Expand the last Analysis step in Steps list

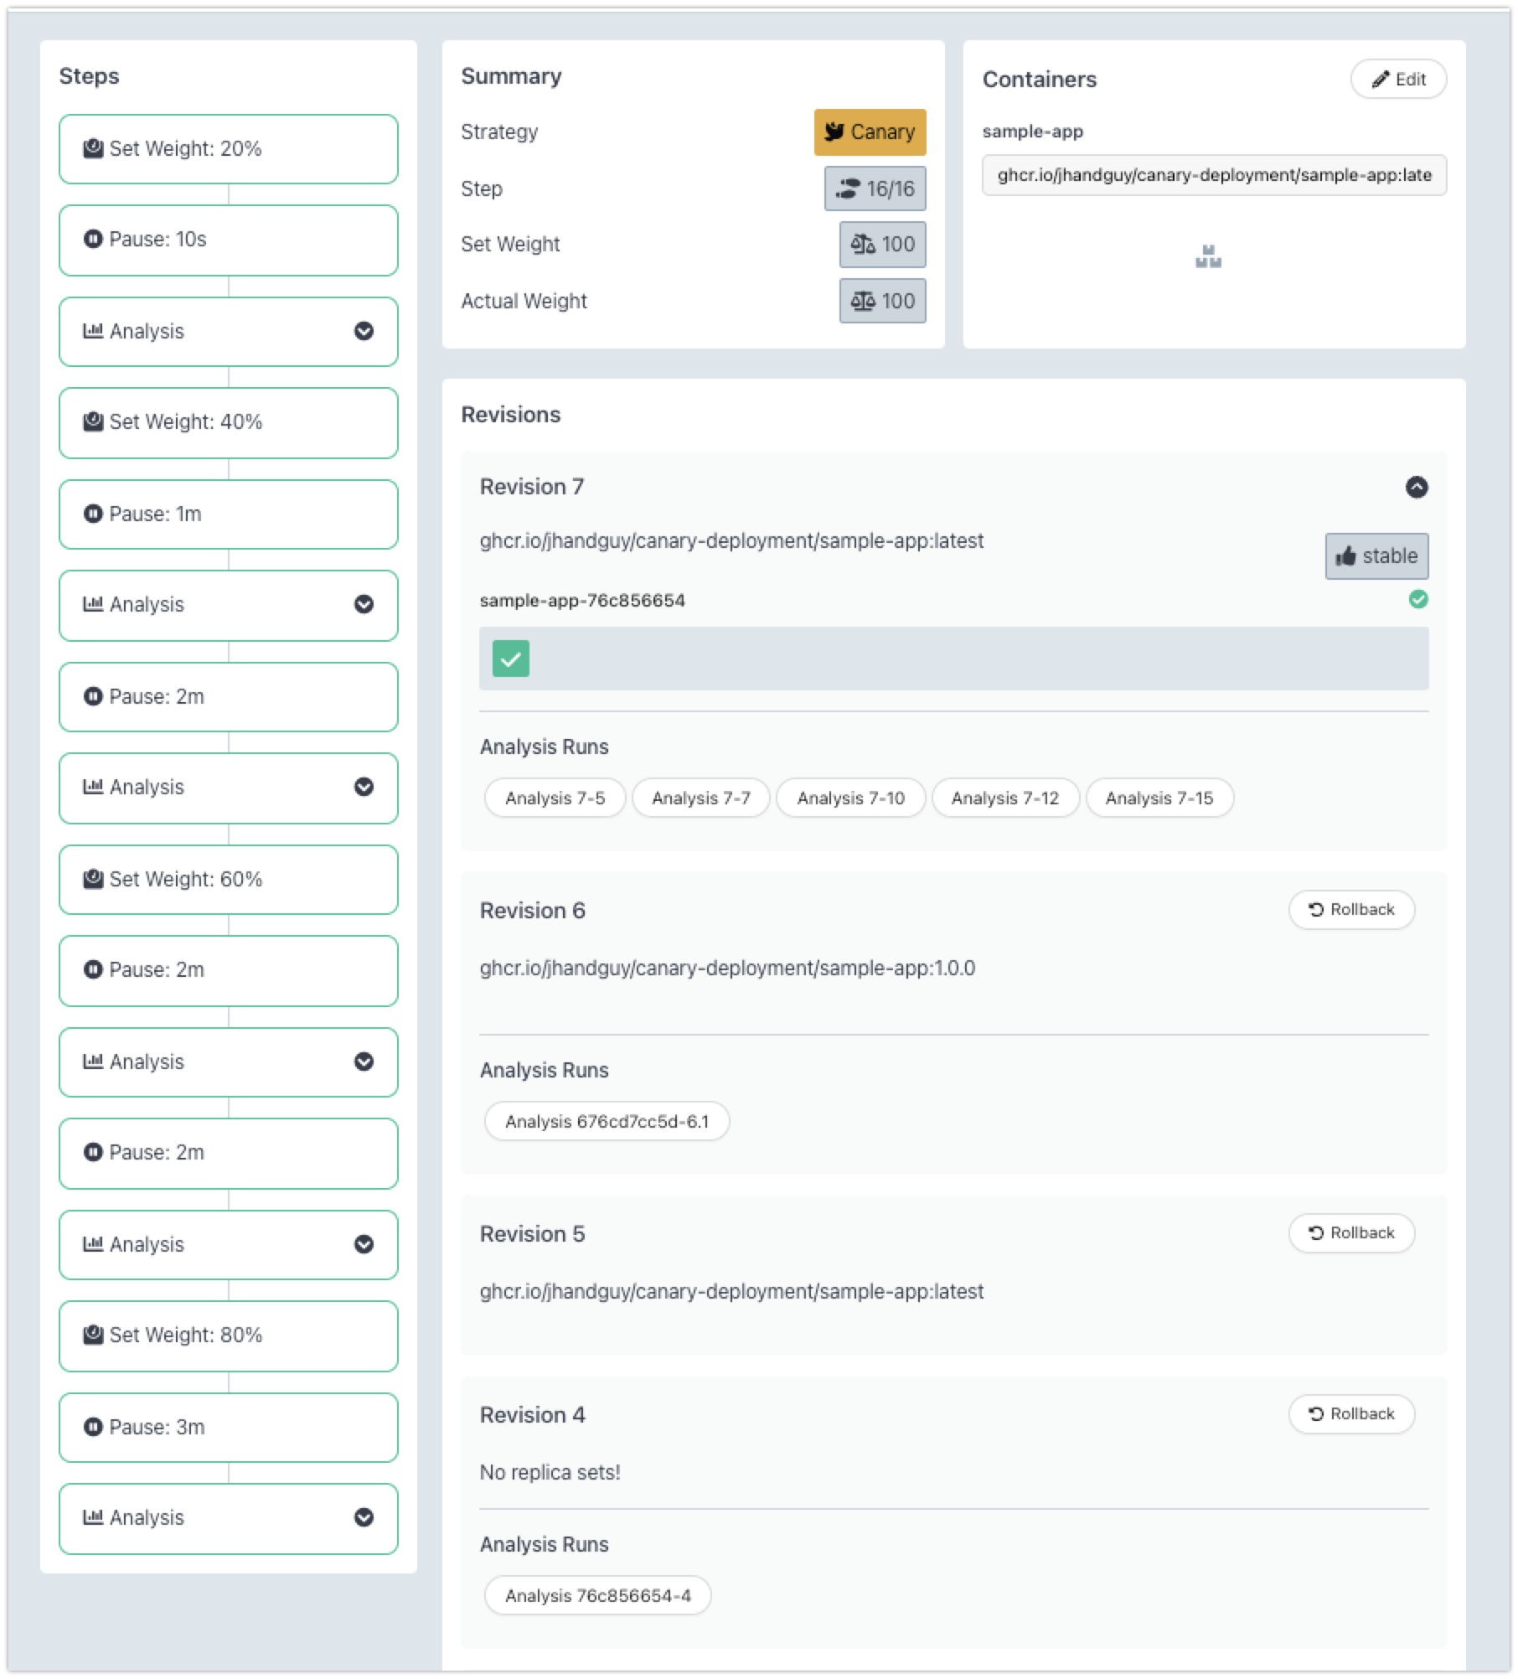pyautogui.click(x=363, y=1518)
